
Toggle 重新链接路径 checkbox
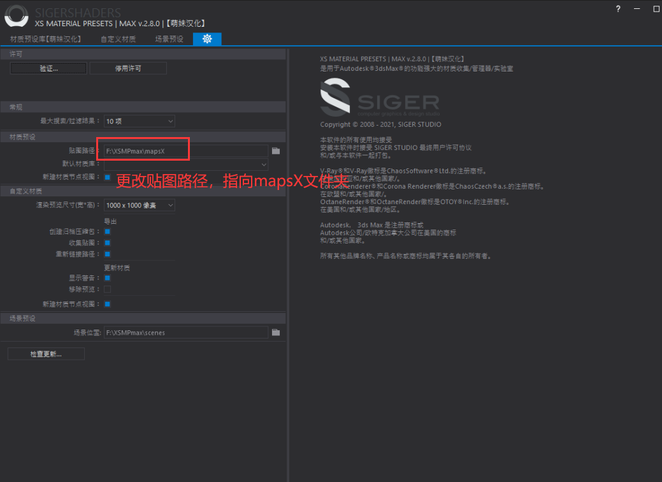[107, 254]
